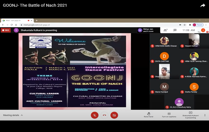Show the participants list
The image size is (209, 132).
[x=166, y=30]
